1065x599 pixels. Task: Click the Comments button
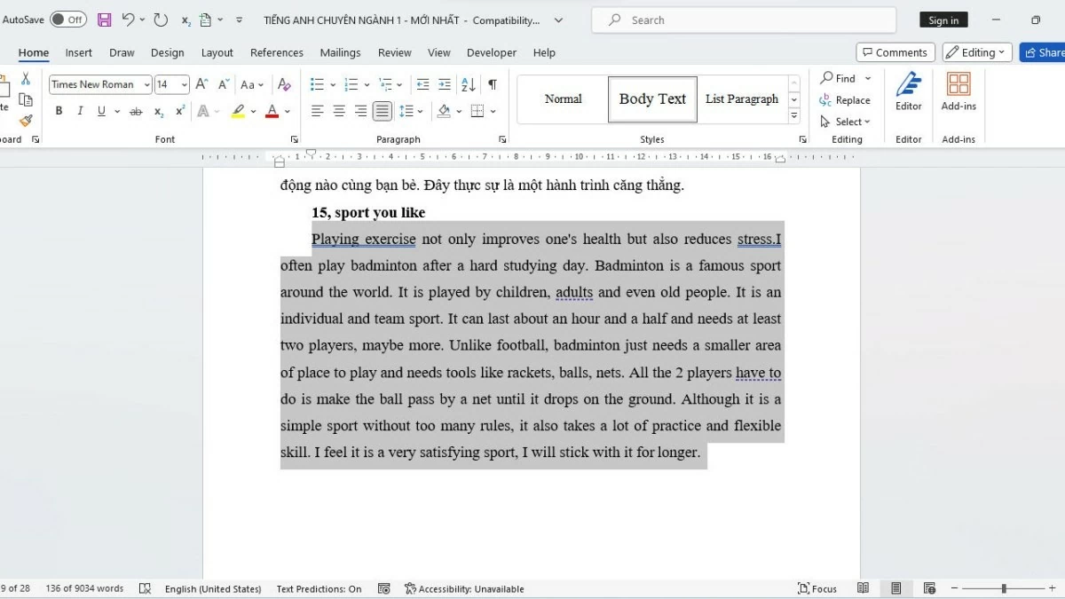[895, 52]
